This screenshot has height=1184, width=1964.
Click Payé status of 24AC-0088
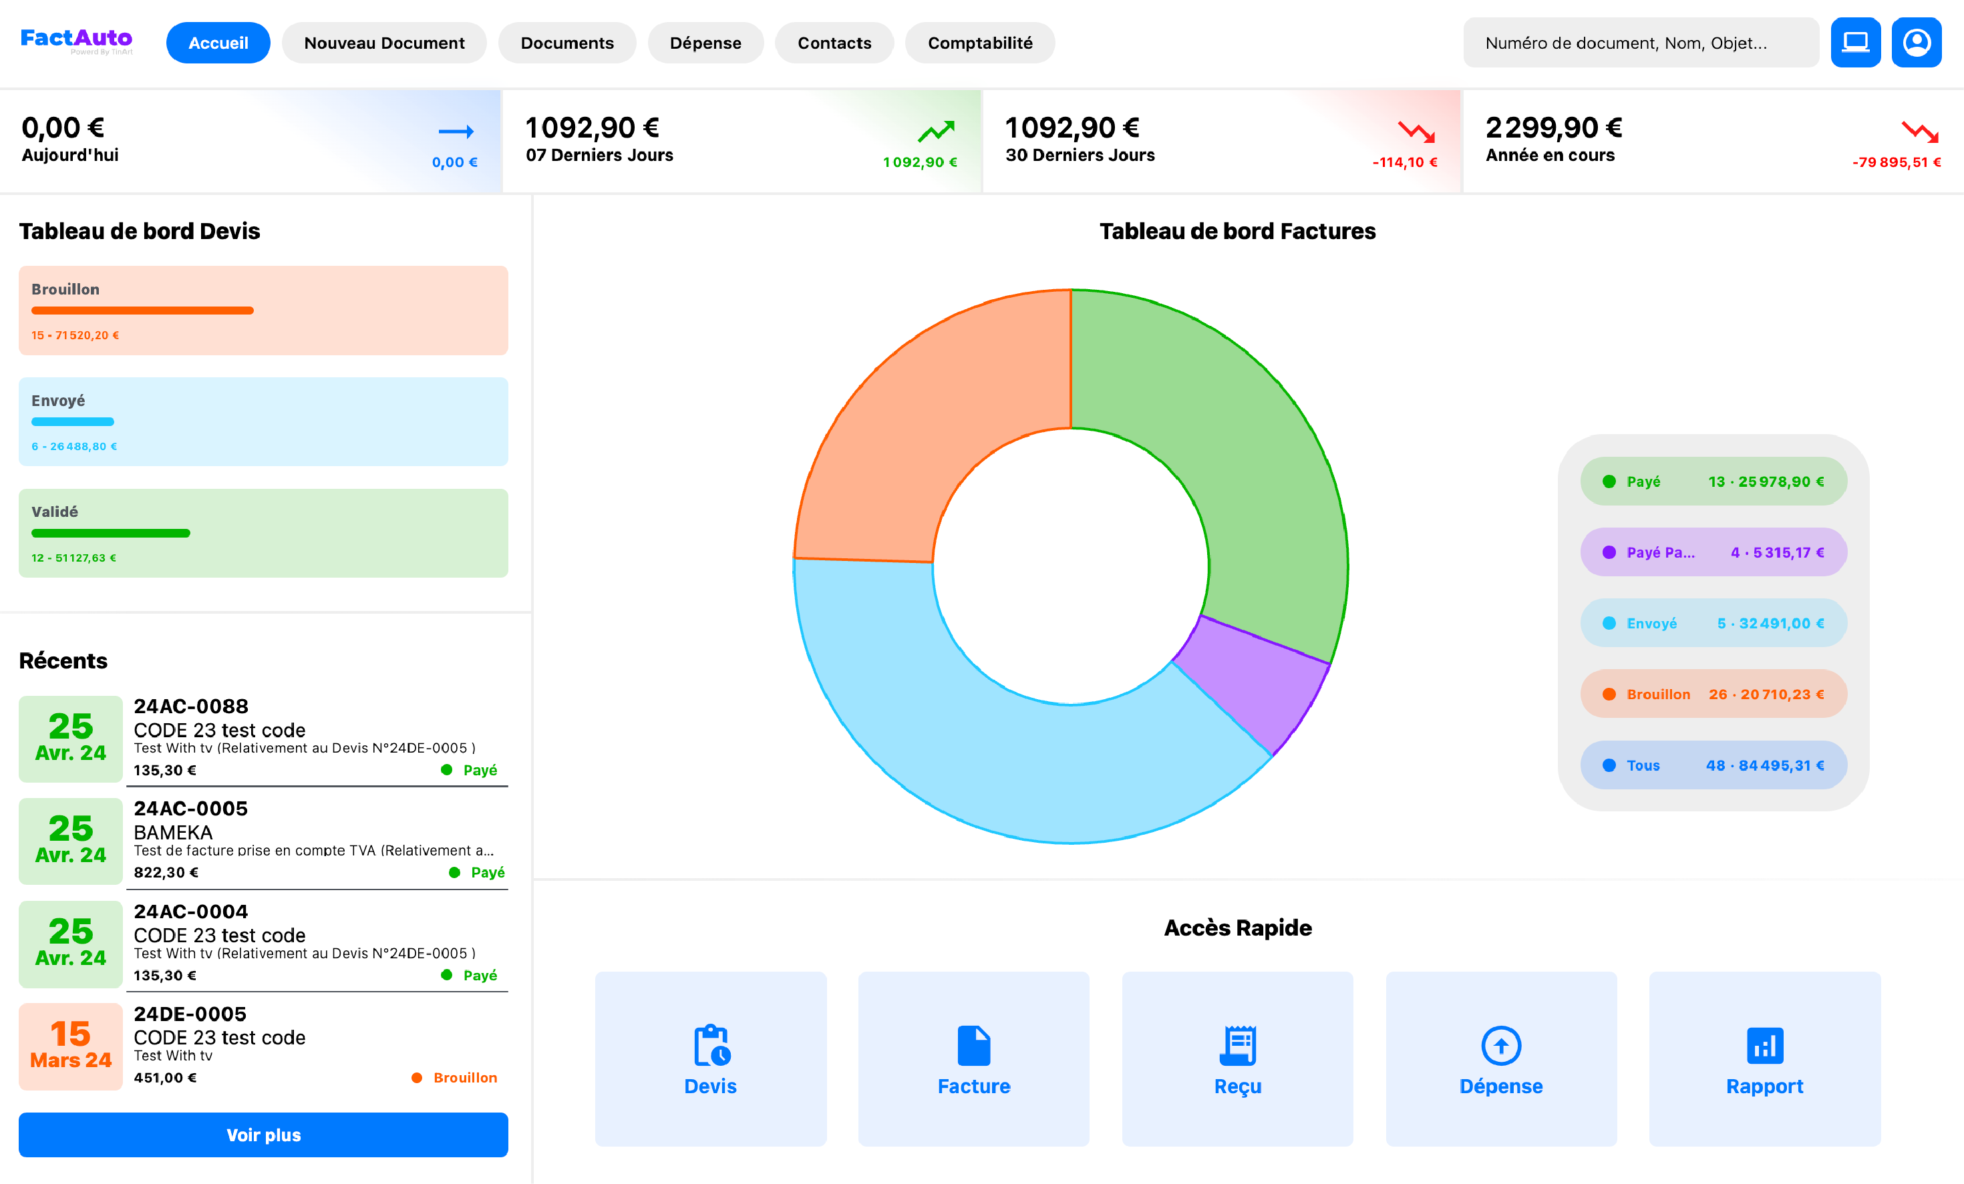coord(470,771)
